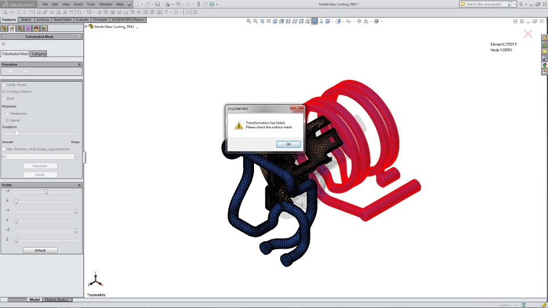Switch to the SOLIDWORKS Plastics tab
Image resolution: width=548 pixels, height=308 pixels.
coord(128,20)
